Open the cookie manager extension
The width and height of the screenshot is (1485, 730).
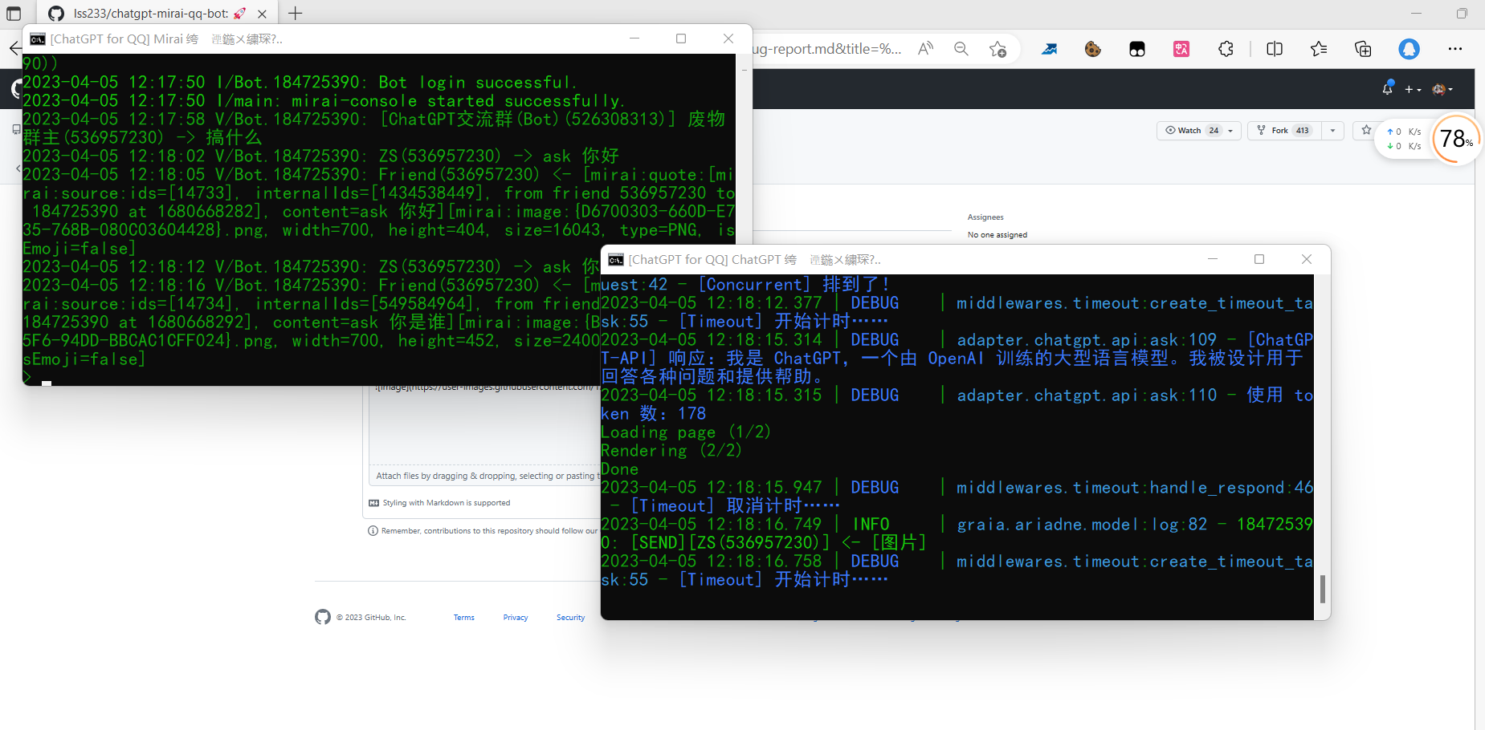pos(1093,49)
